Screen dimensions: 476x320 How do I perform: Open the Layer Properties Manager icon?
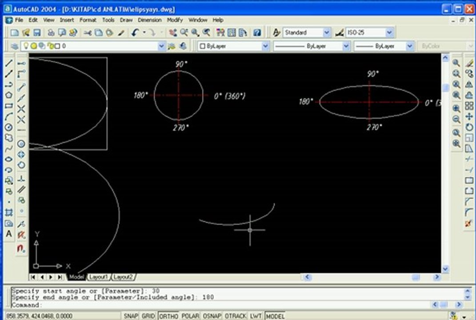point(14,46)
